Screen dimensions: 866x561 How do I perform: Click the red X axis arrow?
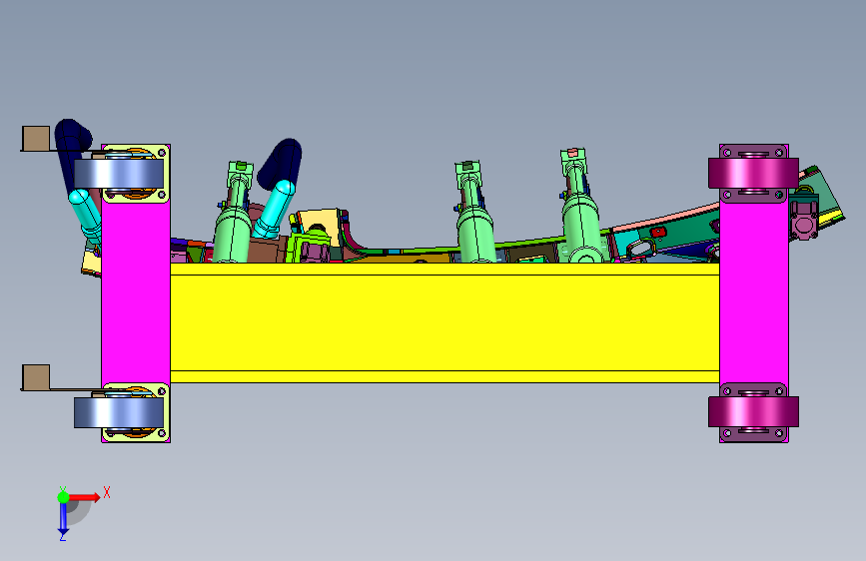[x=85, y=497]
